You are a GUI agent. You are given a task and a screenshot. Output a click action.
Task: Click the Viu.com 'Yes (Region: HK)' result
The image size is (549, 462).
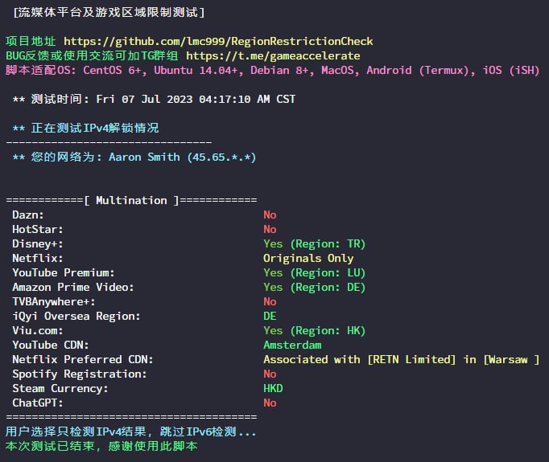point(314,330)
